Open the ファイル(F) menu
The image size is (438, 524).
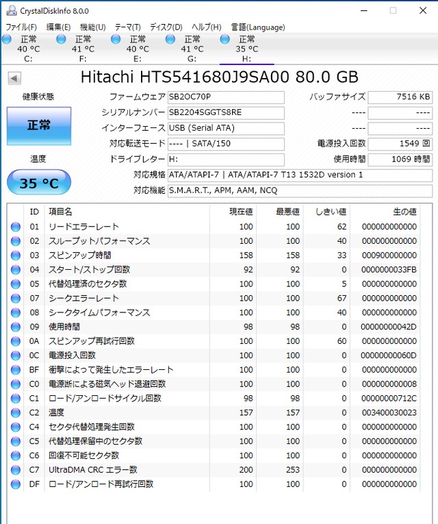pos(21,27)
